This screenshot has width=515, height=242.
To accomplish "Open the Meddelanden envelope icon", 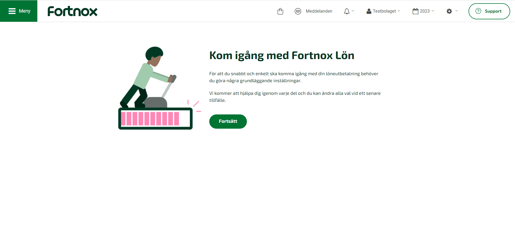I will pos(298,11).
